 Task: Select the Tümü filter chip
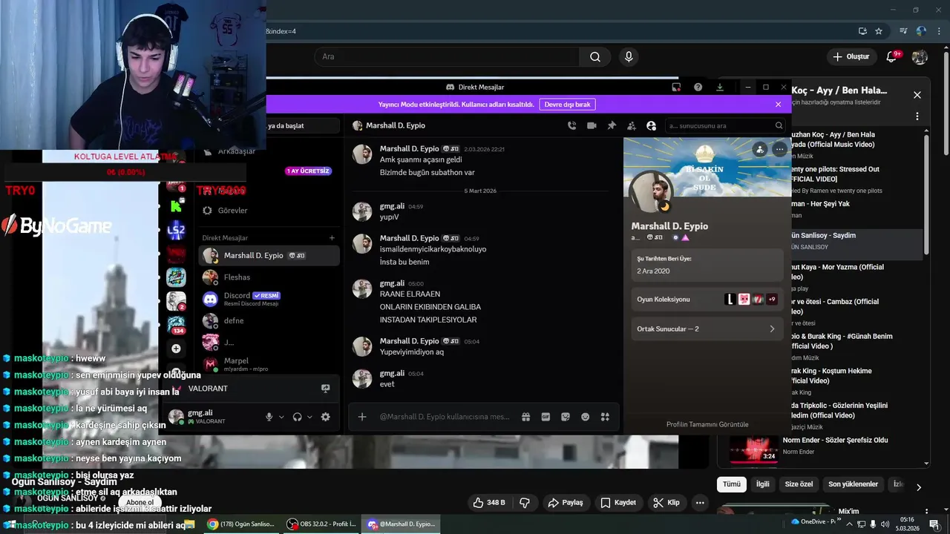tap(732, 484)
